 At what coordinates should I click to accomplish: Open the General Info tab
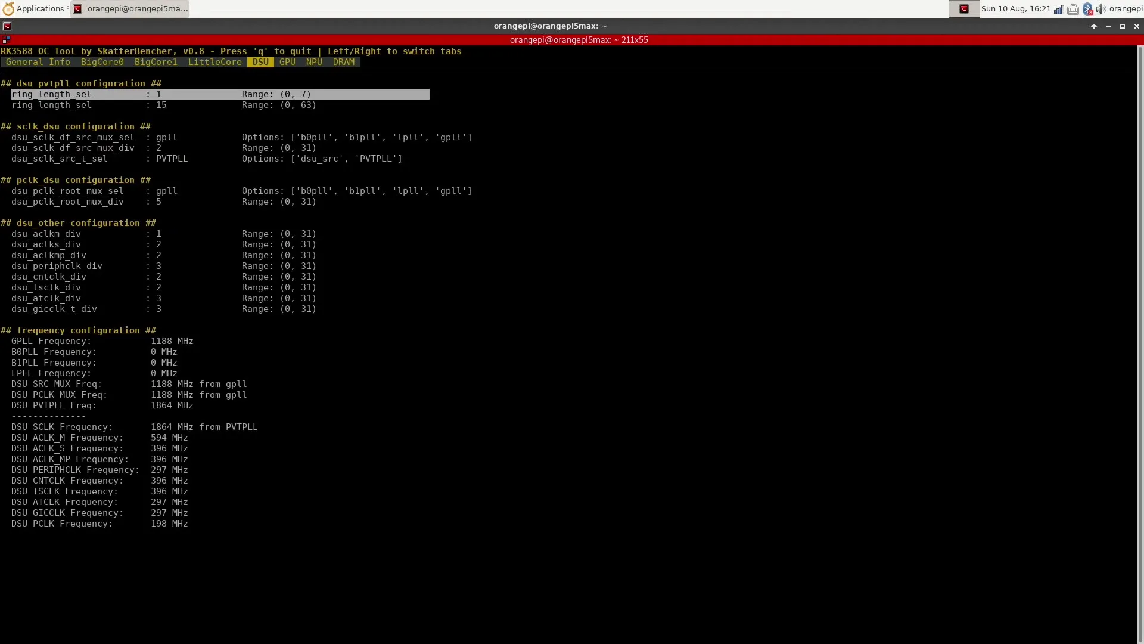coord(38,62)
